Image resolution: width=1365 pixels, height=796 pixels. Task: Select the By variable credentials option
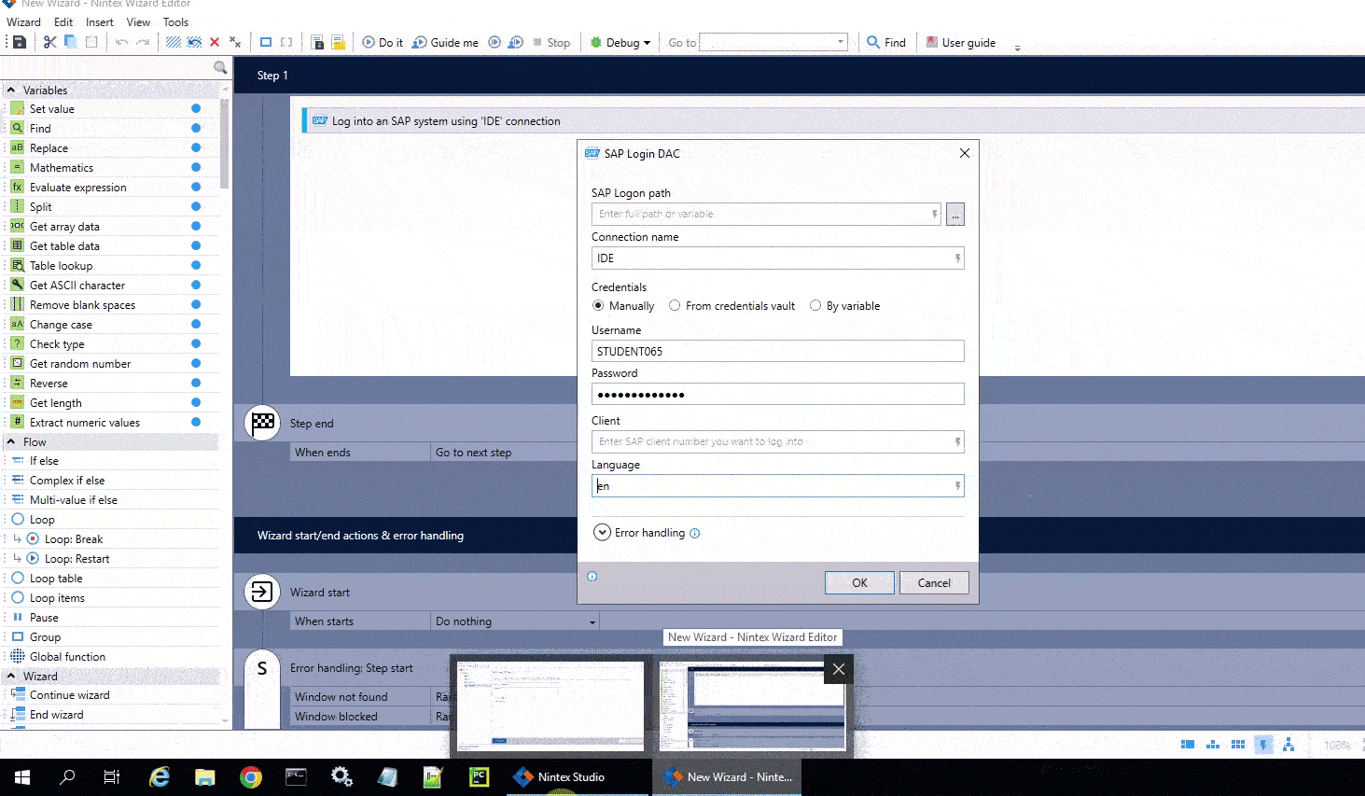tap(815, 306)
